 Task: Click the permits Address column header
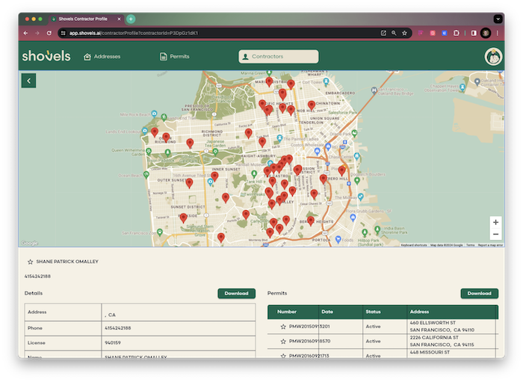[x=419, y=312]
